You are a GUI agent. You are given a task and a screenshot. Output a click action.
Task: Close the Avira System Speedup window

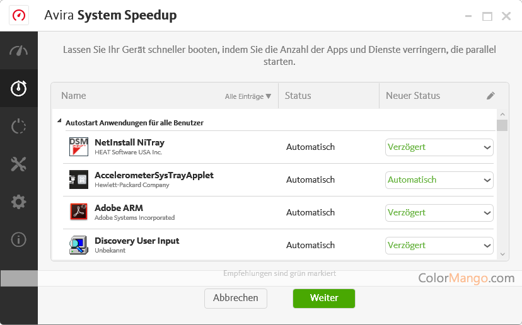506,16
